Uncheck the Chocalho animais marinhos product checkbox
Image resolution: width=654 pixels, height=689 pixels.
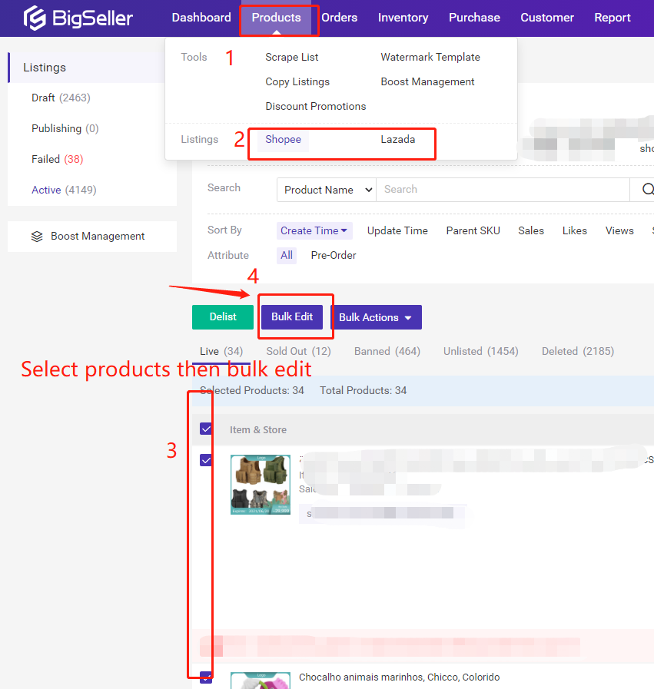(x=206, y=677)
